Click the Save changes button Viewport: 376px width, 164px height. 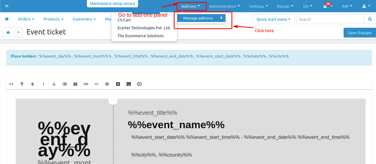[359, 33]
